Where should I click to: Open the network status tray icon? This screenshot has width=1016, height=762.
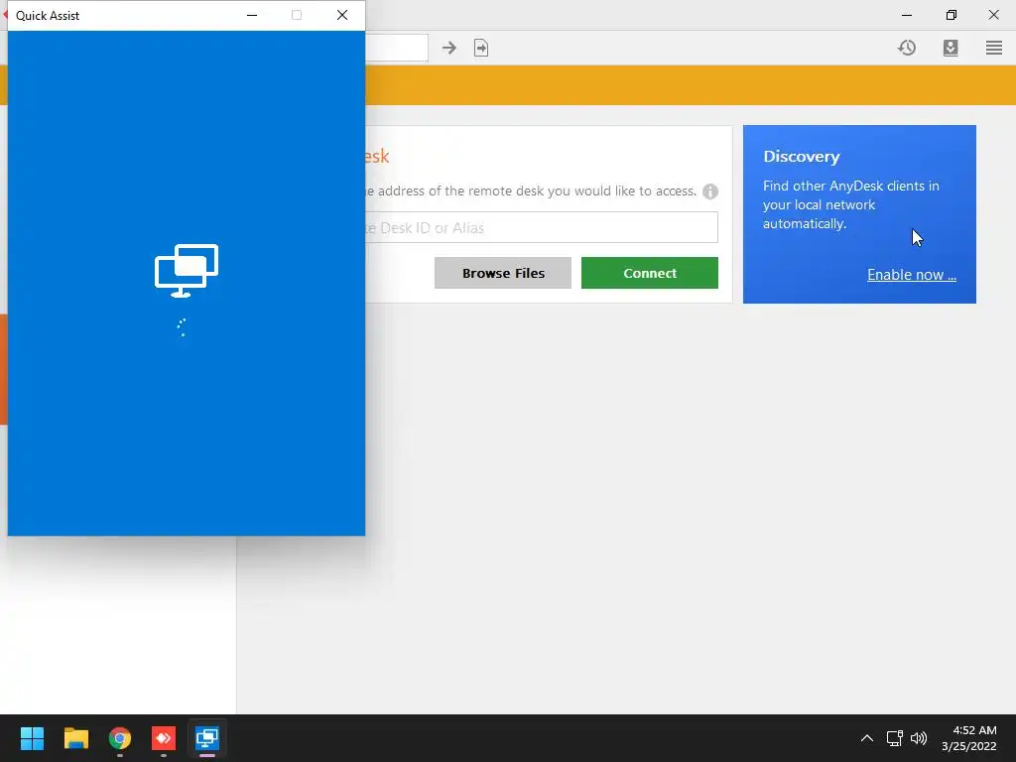(x=895, y=738)
